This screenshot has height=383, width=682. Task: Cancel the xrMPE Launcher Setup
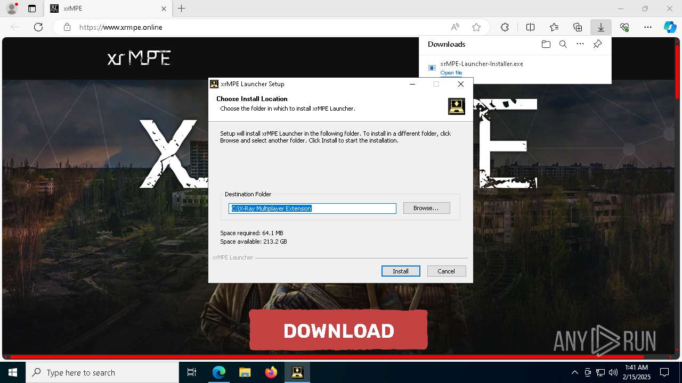[x=446, y=271]
